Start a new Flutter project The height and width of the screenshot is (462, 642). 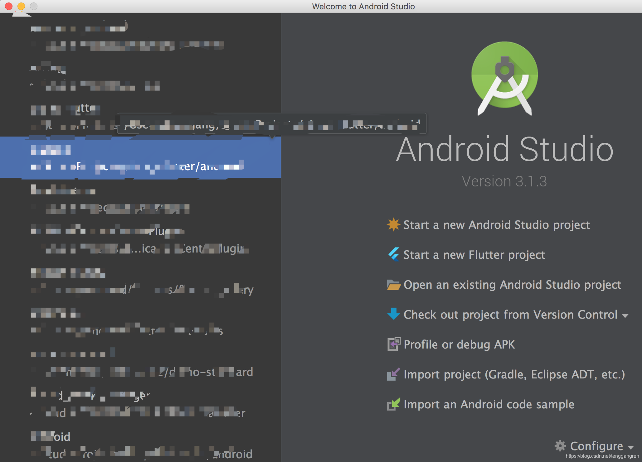coord(474,255)
